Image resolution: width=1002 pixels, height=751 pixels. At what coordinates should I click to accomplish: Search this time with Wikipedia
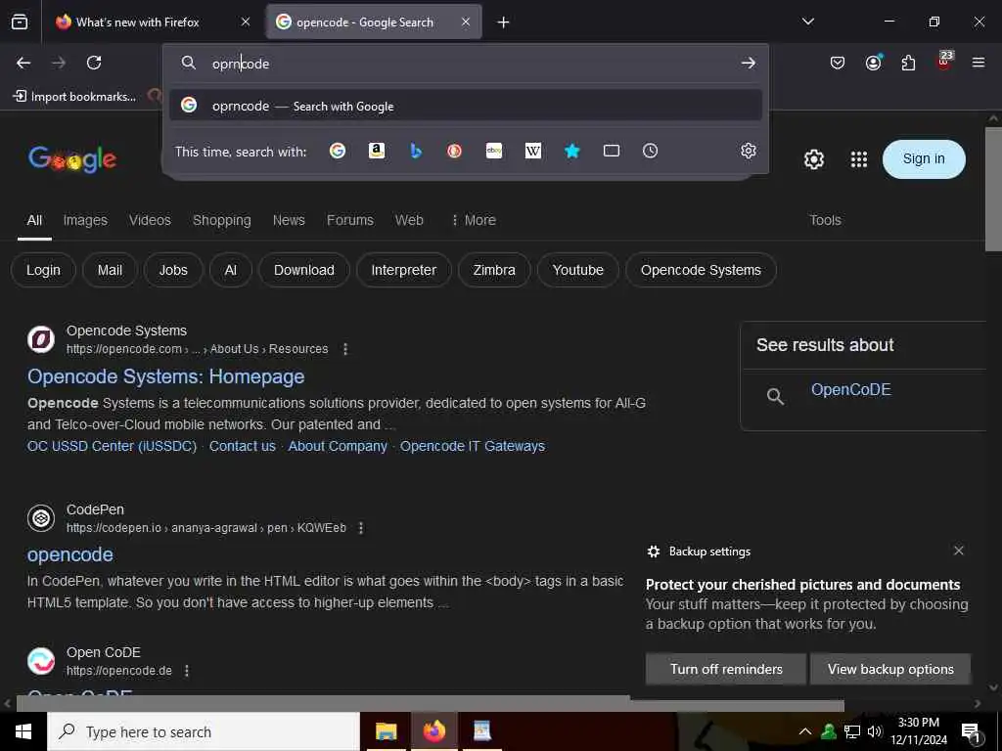533,151
